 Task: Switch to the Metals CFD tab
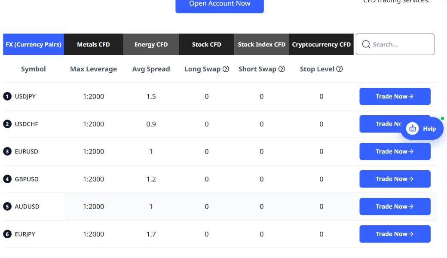pos(94,44)
